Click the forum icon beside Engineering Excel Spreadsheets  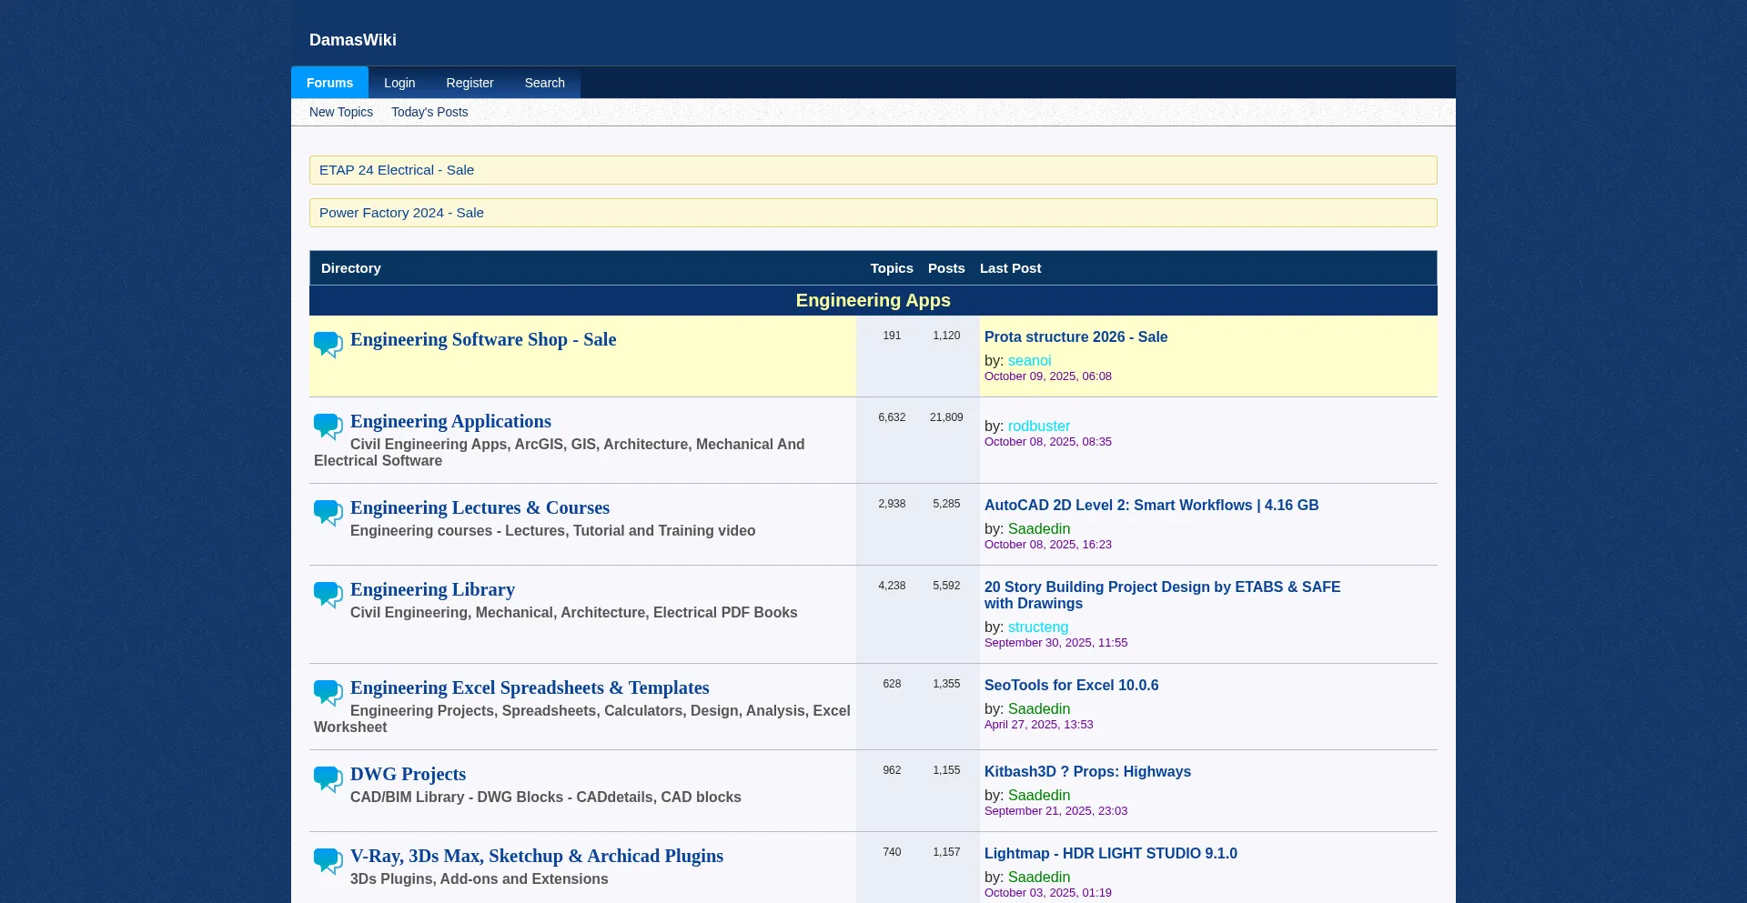coord(328,692)
